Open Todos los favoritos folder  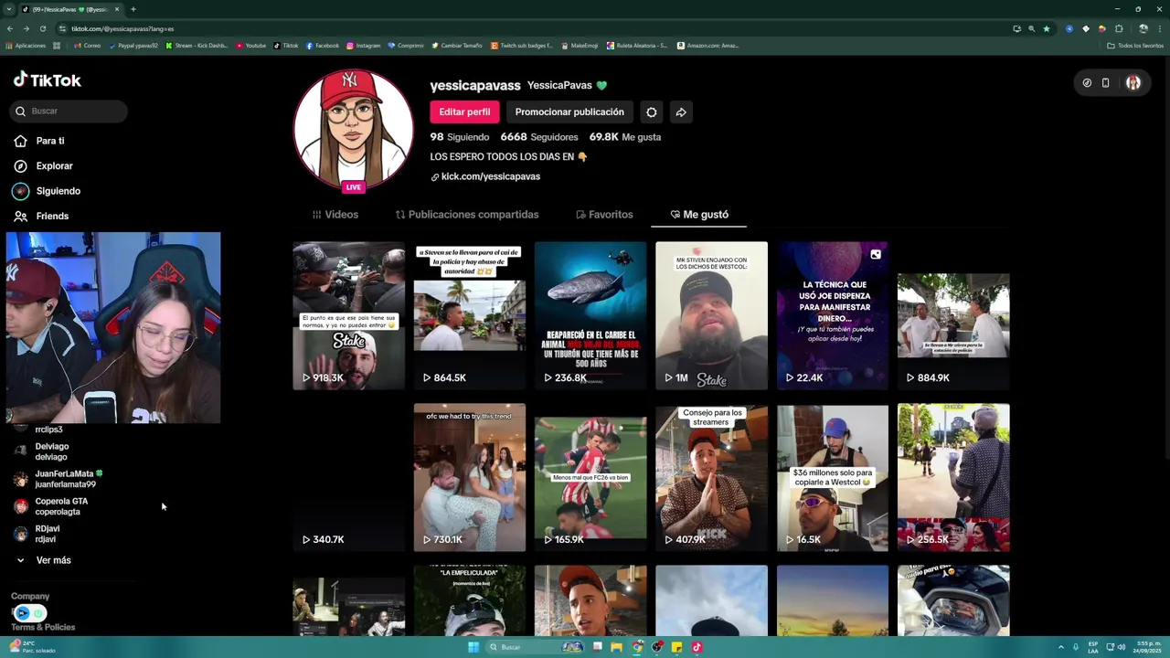point(1135,46)
